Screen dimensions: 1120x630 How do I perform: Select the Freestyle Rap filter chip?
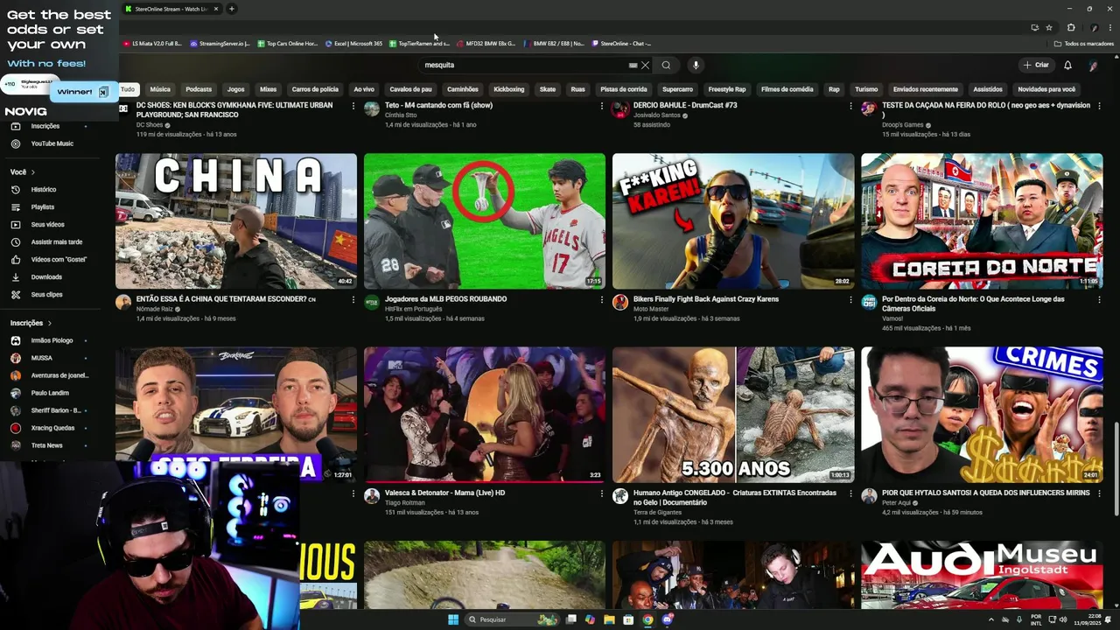click(727, 89)
